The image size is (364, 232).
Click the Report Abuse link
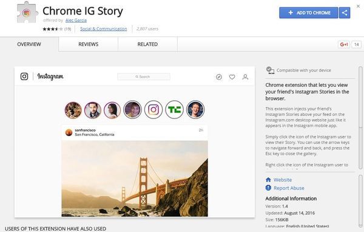[289, 188]
